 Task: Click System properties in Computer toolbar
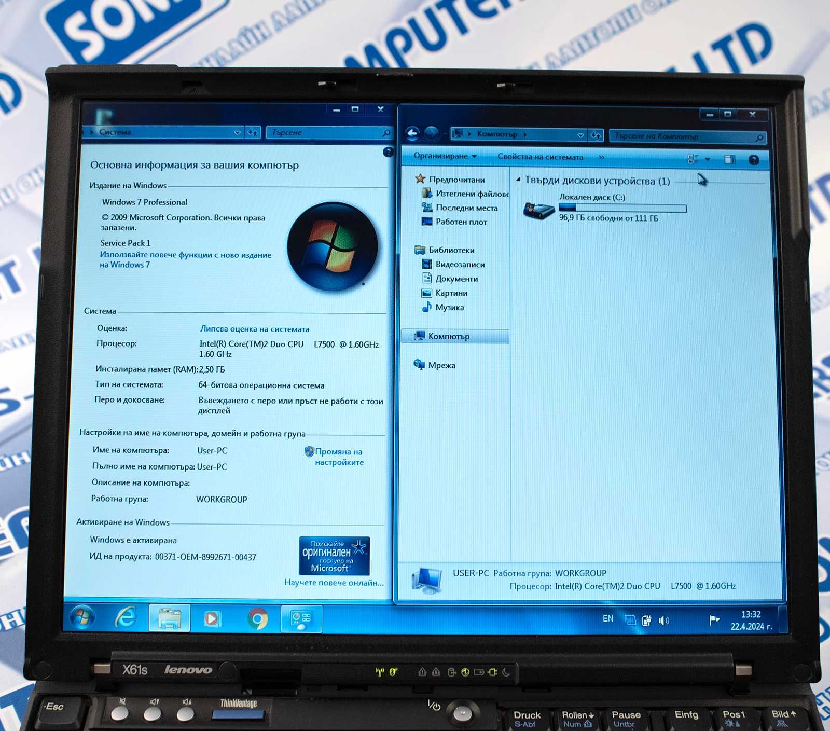click(x=540, y=157)
